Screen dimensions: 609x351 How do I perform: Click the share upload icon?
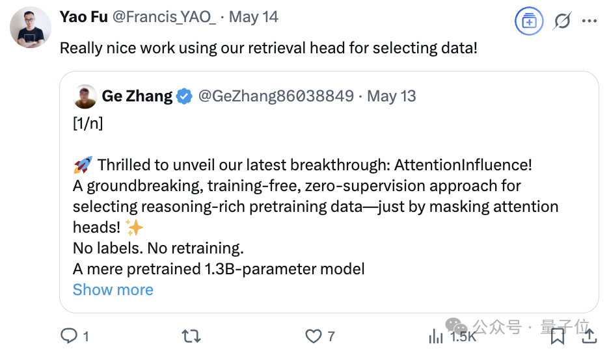click(x=589, y=336)
